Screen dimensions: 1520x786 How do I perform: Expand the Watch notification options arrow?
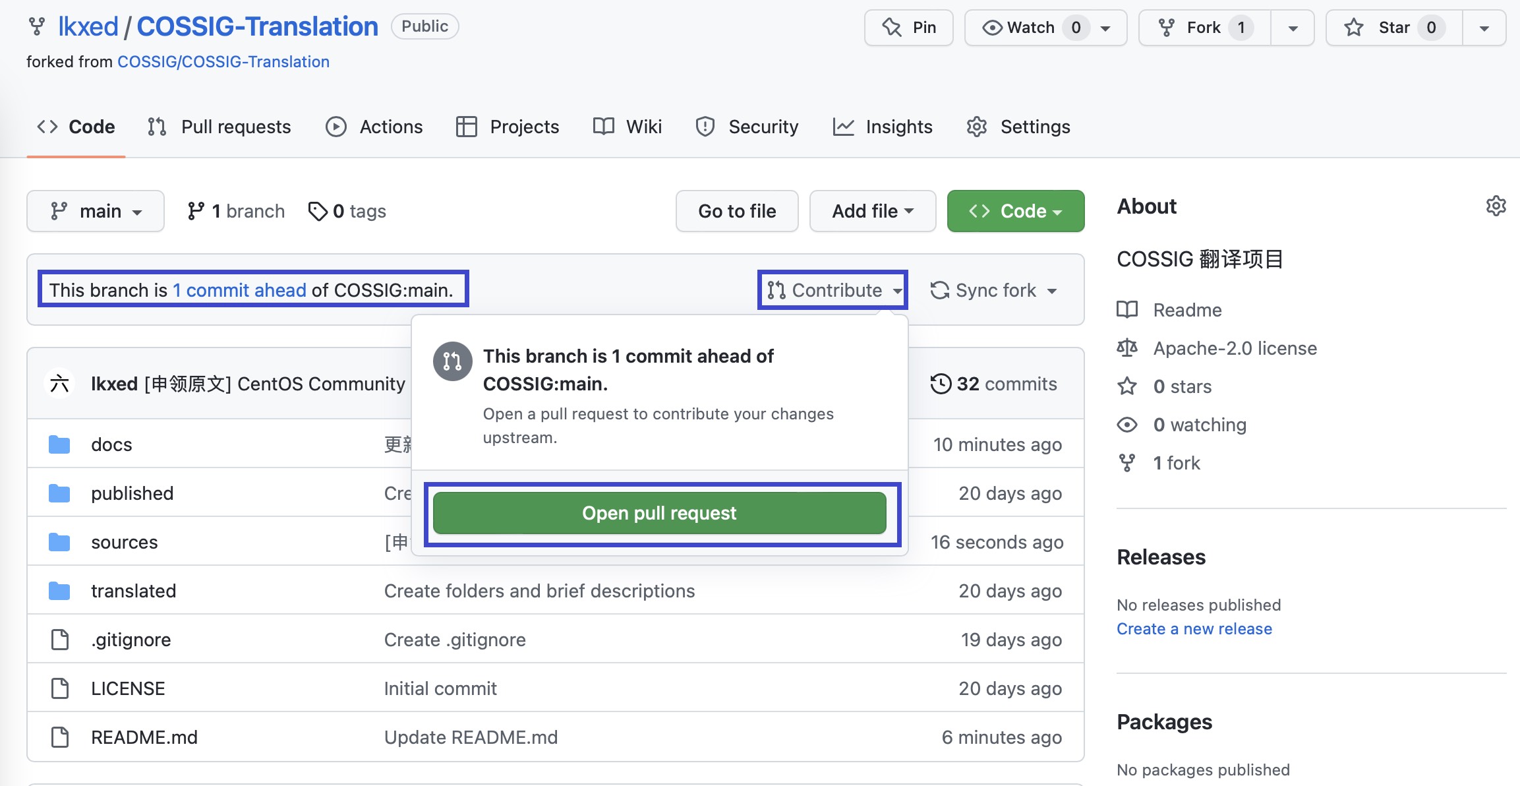pyautogui.click(x=1106, y=28)
